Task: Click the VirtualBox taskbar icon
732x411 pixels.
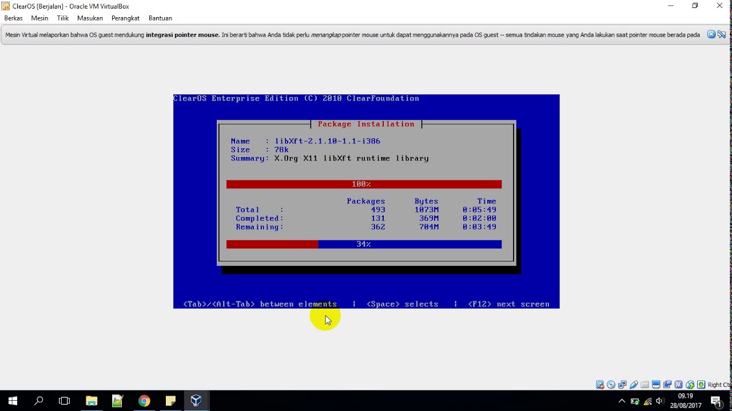Action: tap(196, 401)
